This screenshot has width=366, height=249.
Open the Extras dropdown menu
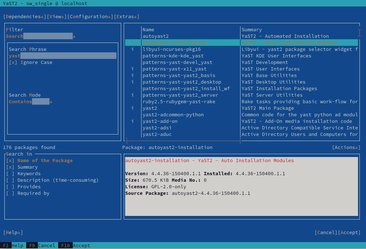pos(127,17)
